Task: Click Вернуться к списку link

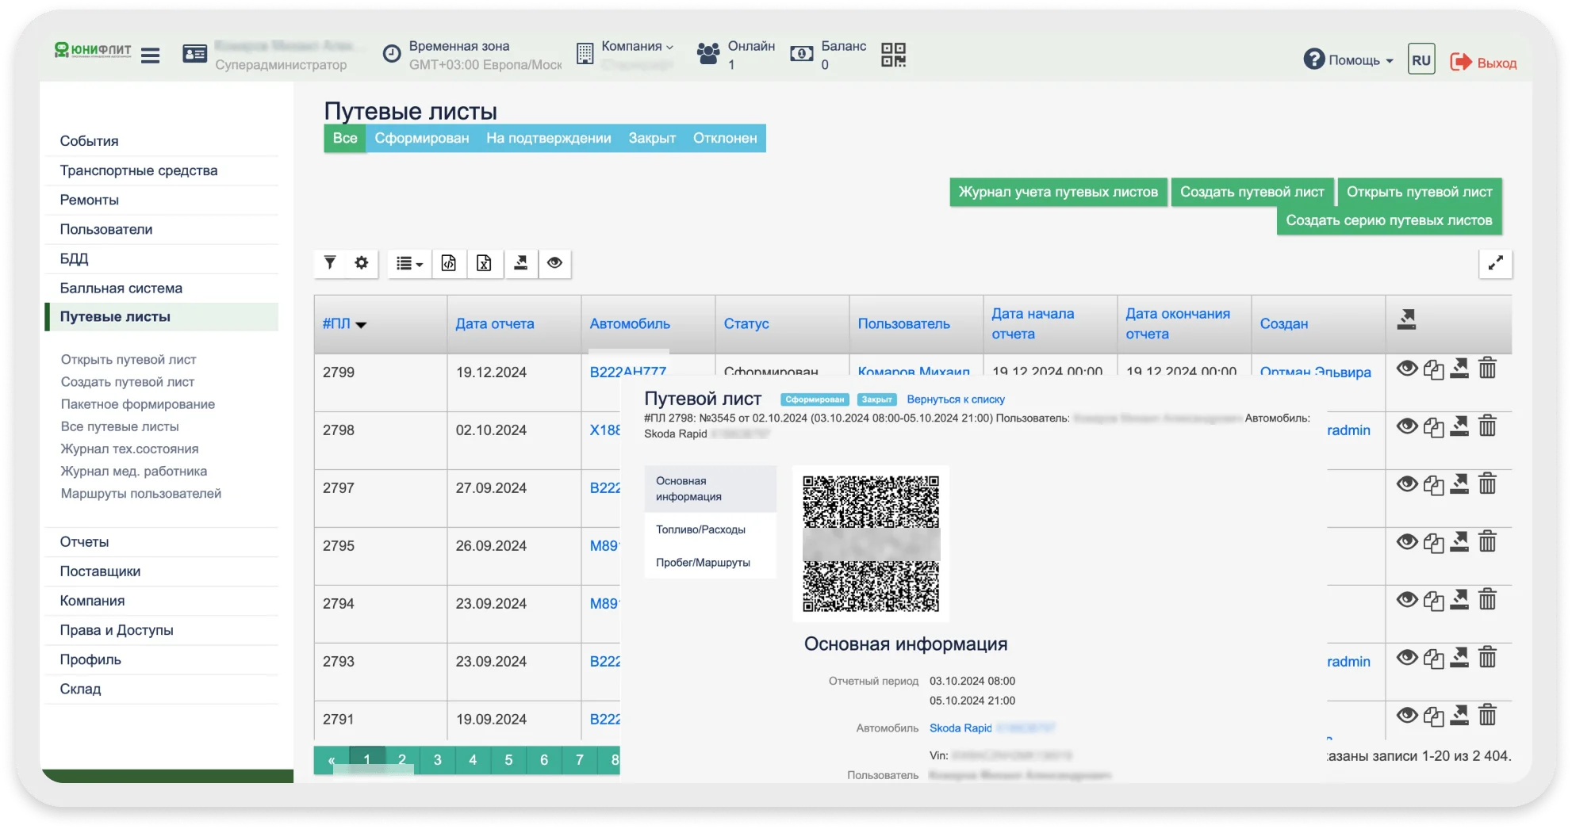Action: 956,399
